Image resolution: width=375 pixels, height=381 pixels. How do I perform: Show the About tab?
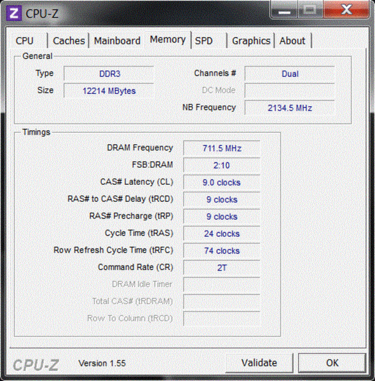pyautogui.click(x=293, y=41)
